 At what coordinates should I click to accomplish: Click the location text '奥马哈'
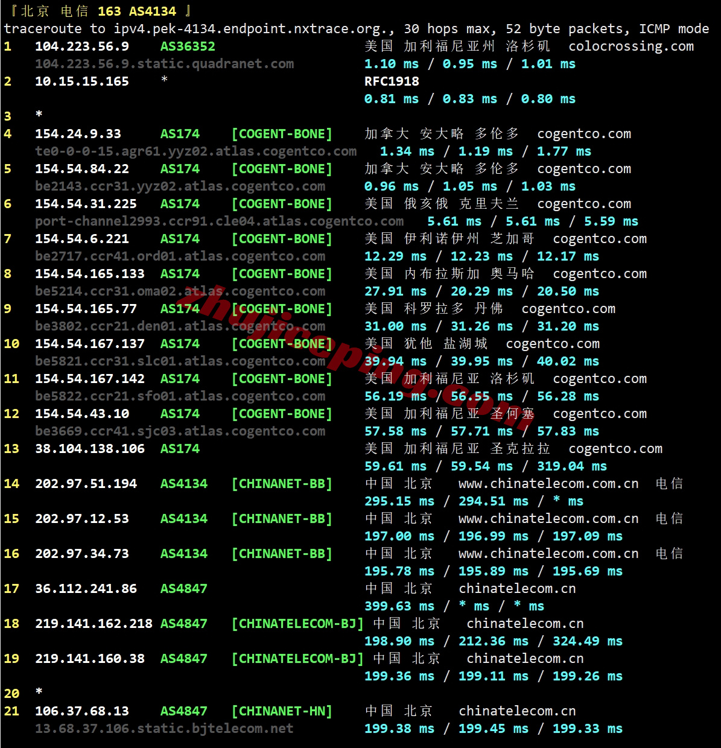(x=513, y=274)
